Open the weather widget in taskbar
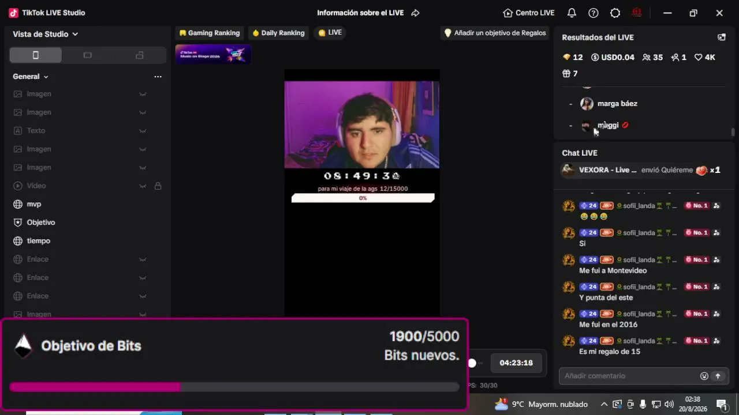 click(x=542, y=404)
